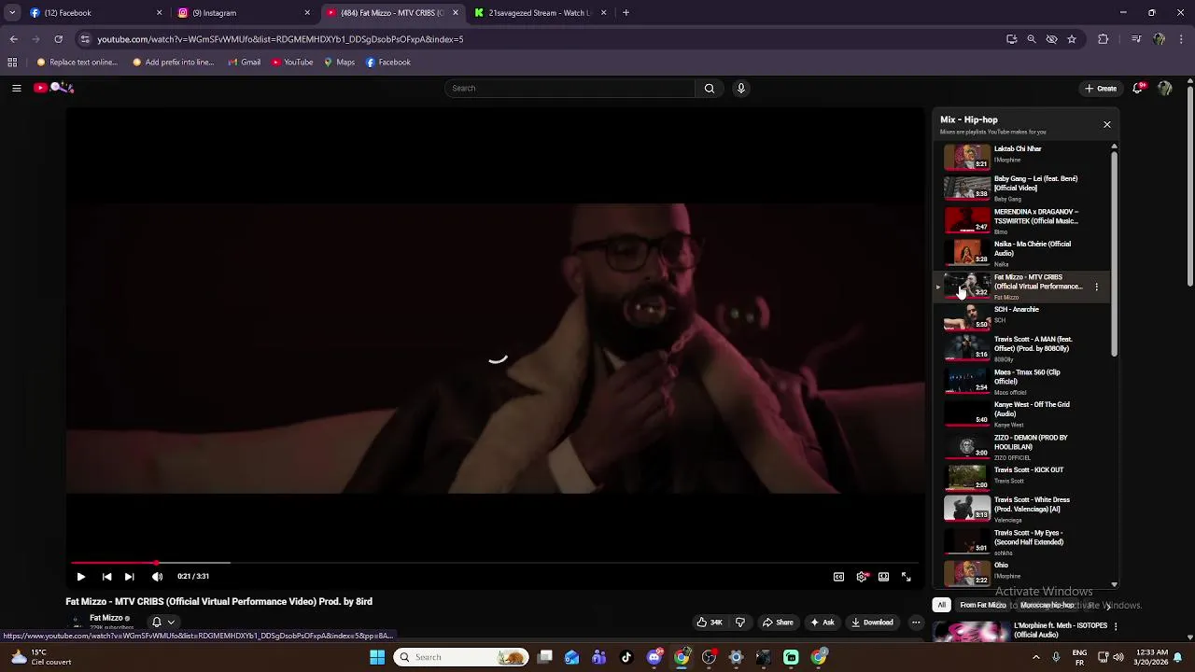Click the Play button in the video player
Screen dimensions: 1195x672
[80, 577]
